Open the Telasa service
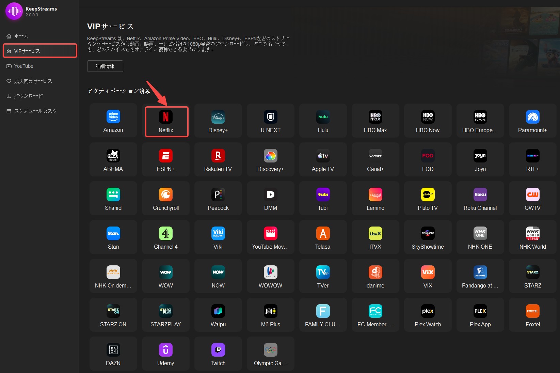 (x=323, y=237)
